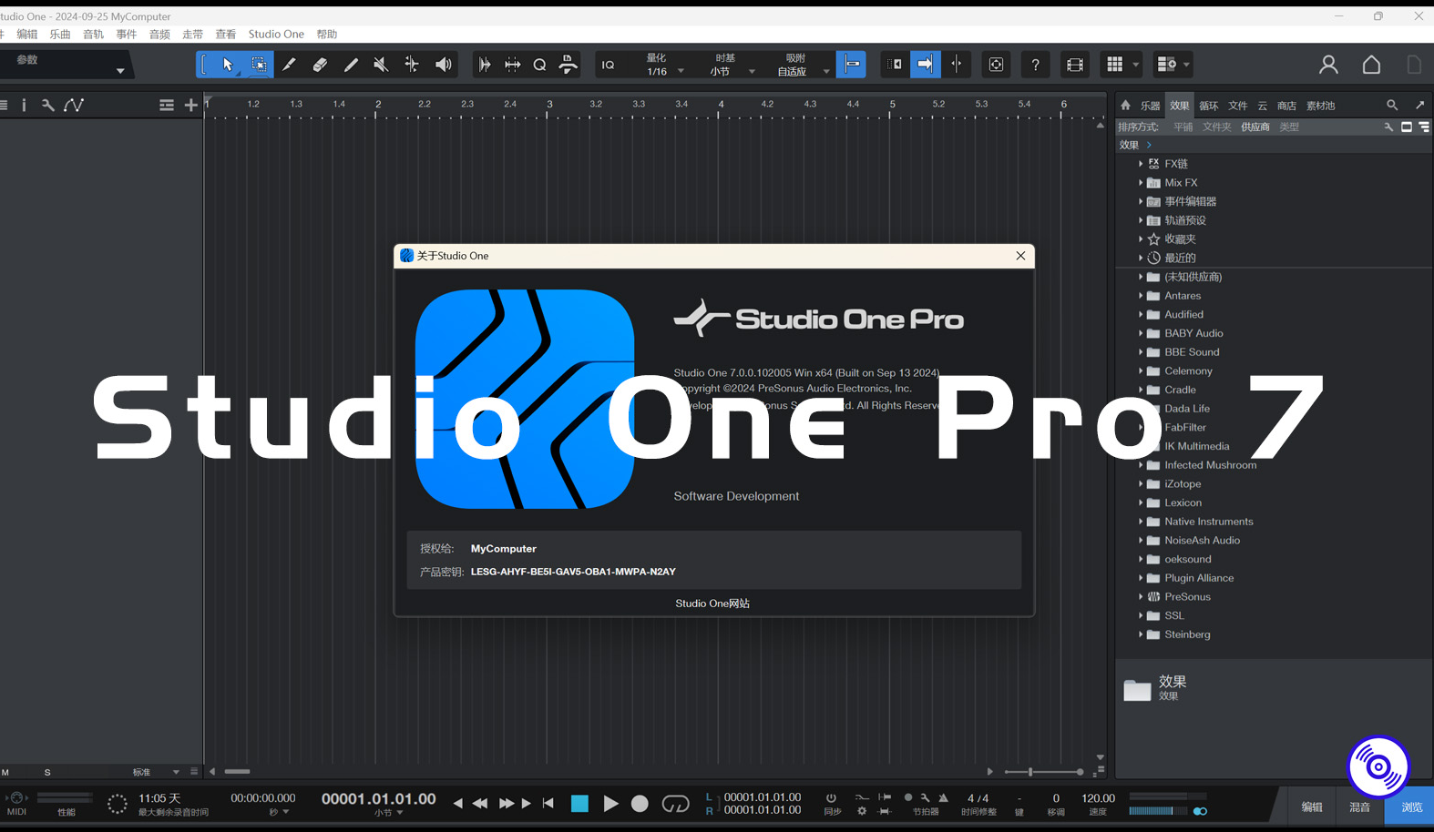Open the Studio One网站 link
The width and height of the screenshot is (1434, 832).
pos(712,604)
